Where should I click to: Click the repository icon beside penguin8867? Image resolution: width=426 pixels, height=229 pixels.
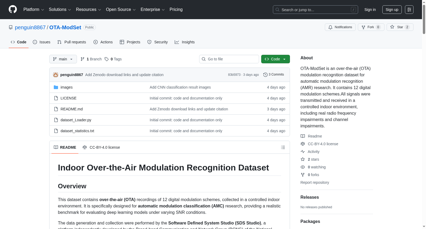point(11,27)
